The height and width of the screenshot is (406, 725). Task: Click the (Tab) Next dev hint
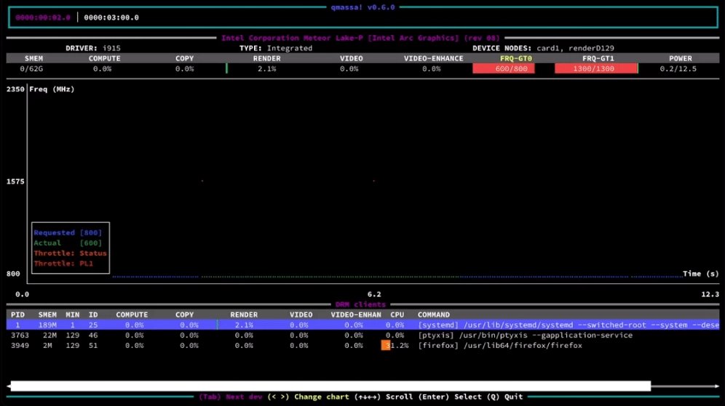coord(230,397)
